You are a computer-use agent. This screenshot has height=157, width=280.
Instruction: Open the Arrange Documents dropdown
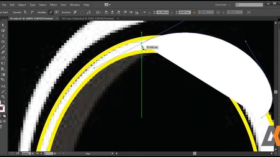(x=107, y=5)
